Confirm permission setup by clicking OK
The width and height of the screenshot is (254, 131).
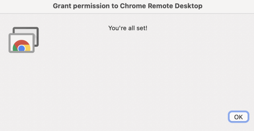coord(238,117)
